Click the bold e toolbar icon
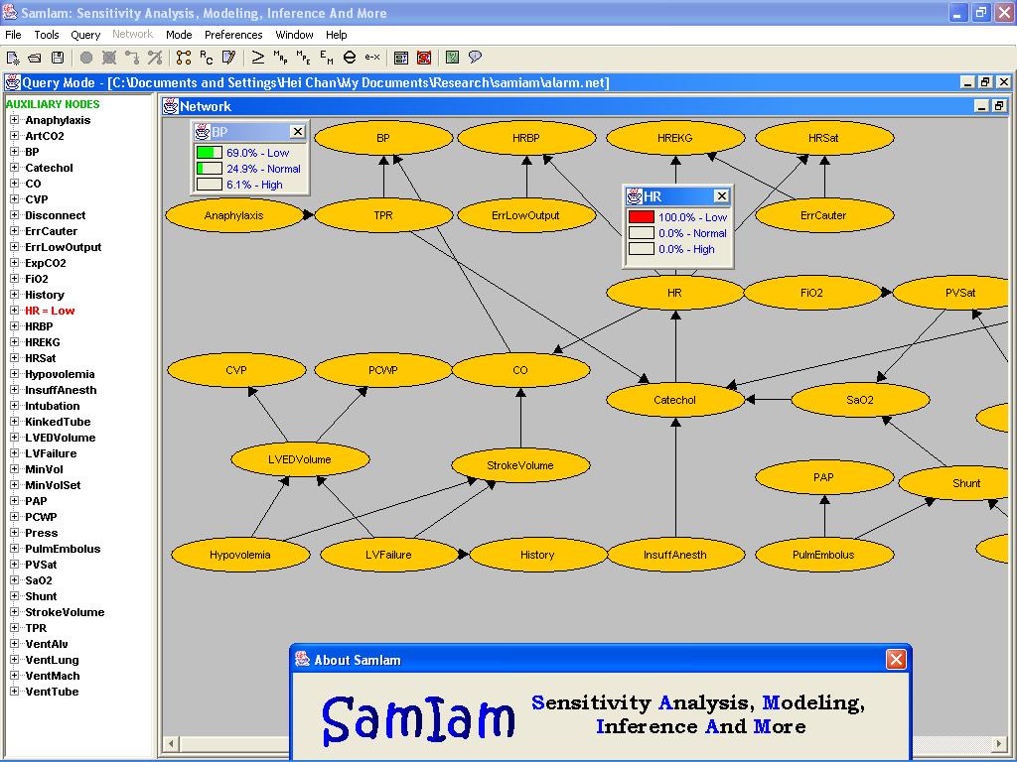Screen dimensions: 1017x762 (x=350, y=58)
